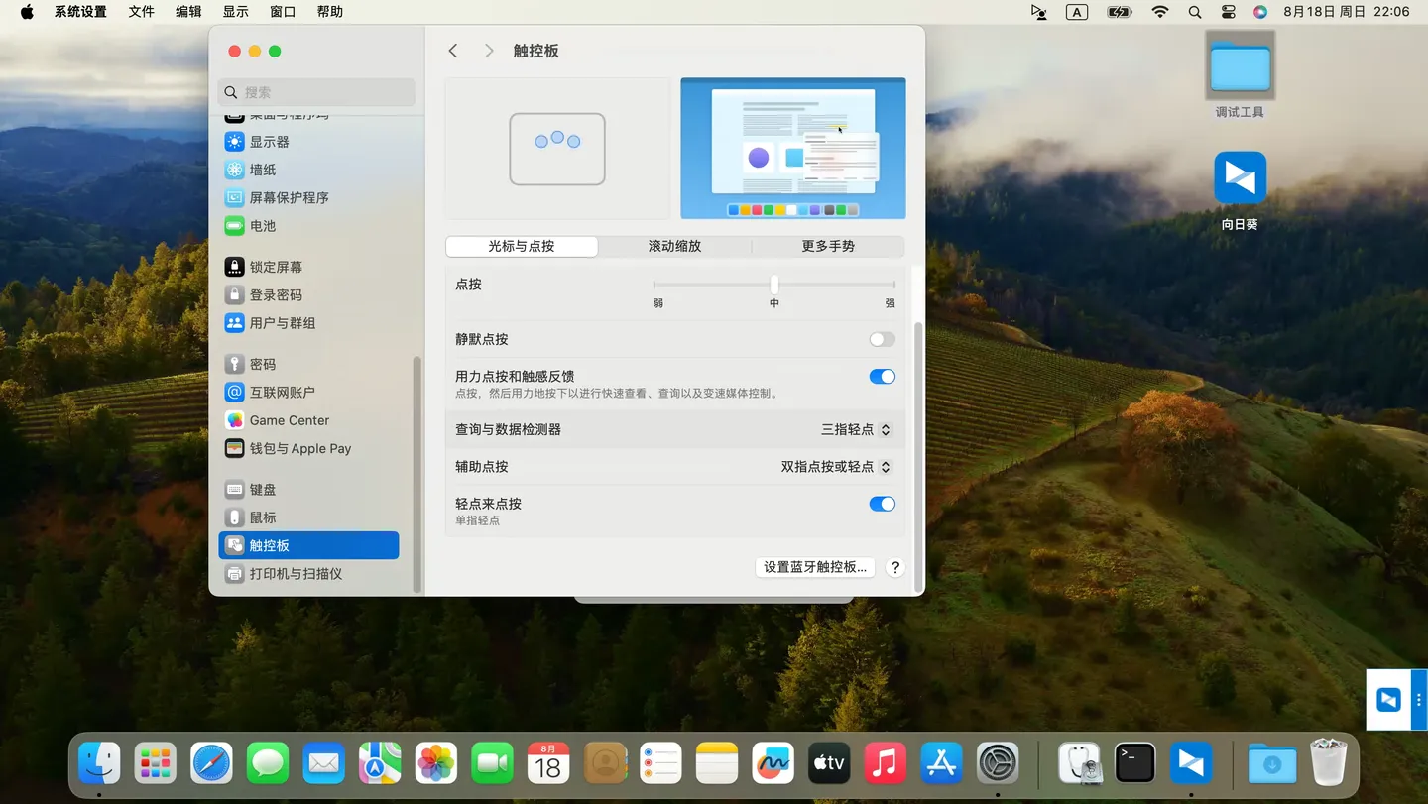Click Wi-Fi icon in menu bar
Viewport: 1428px width, 804px height.
pyautogui.click(x=1159, y=12)
